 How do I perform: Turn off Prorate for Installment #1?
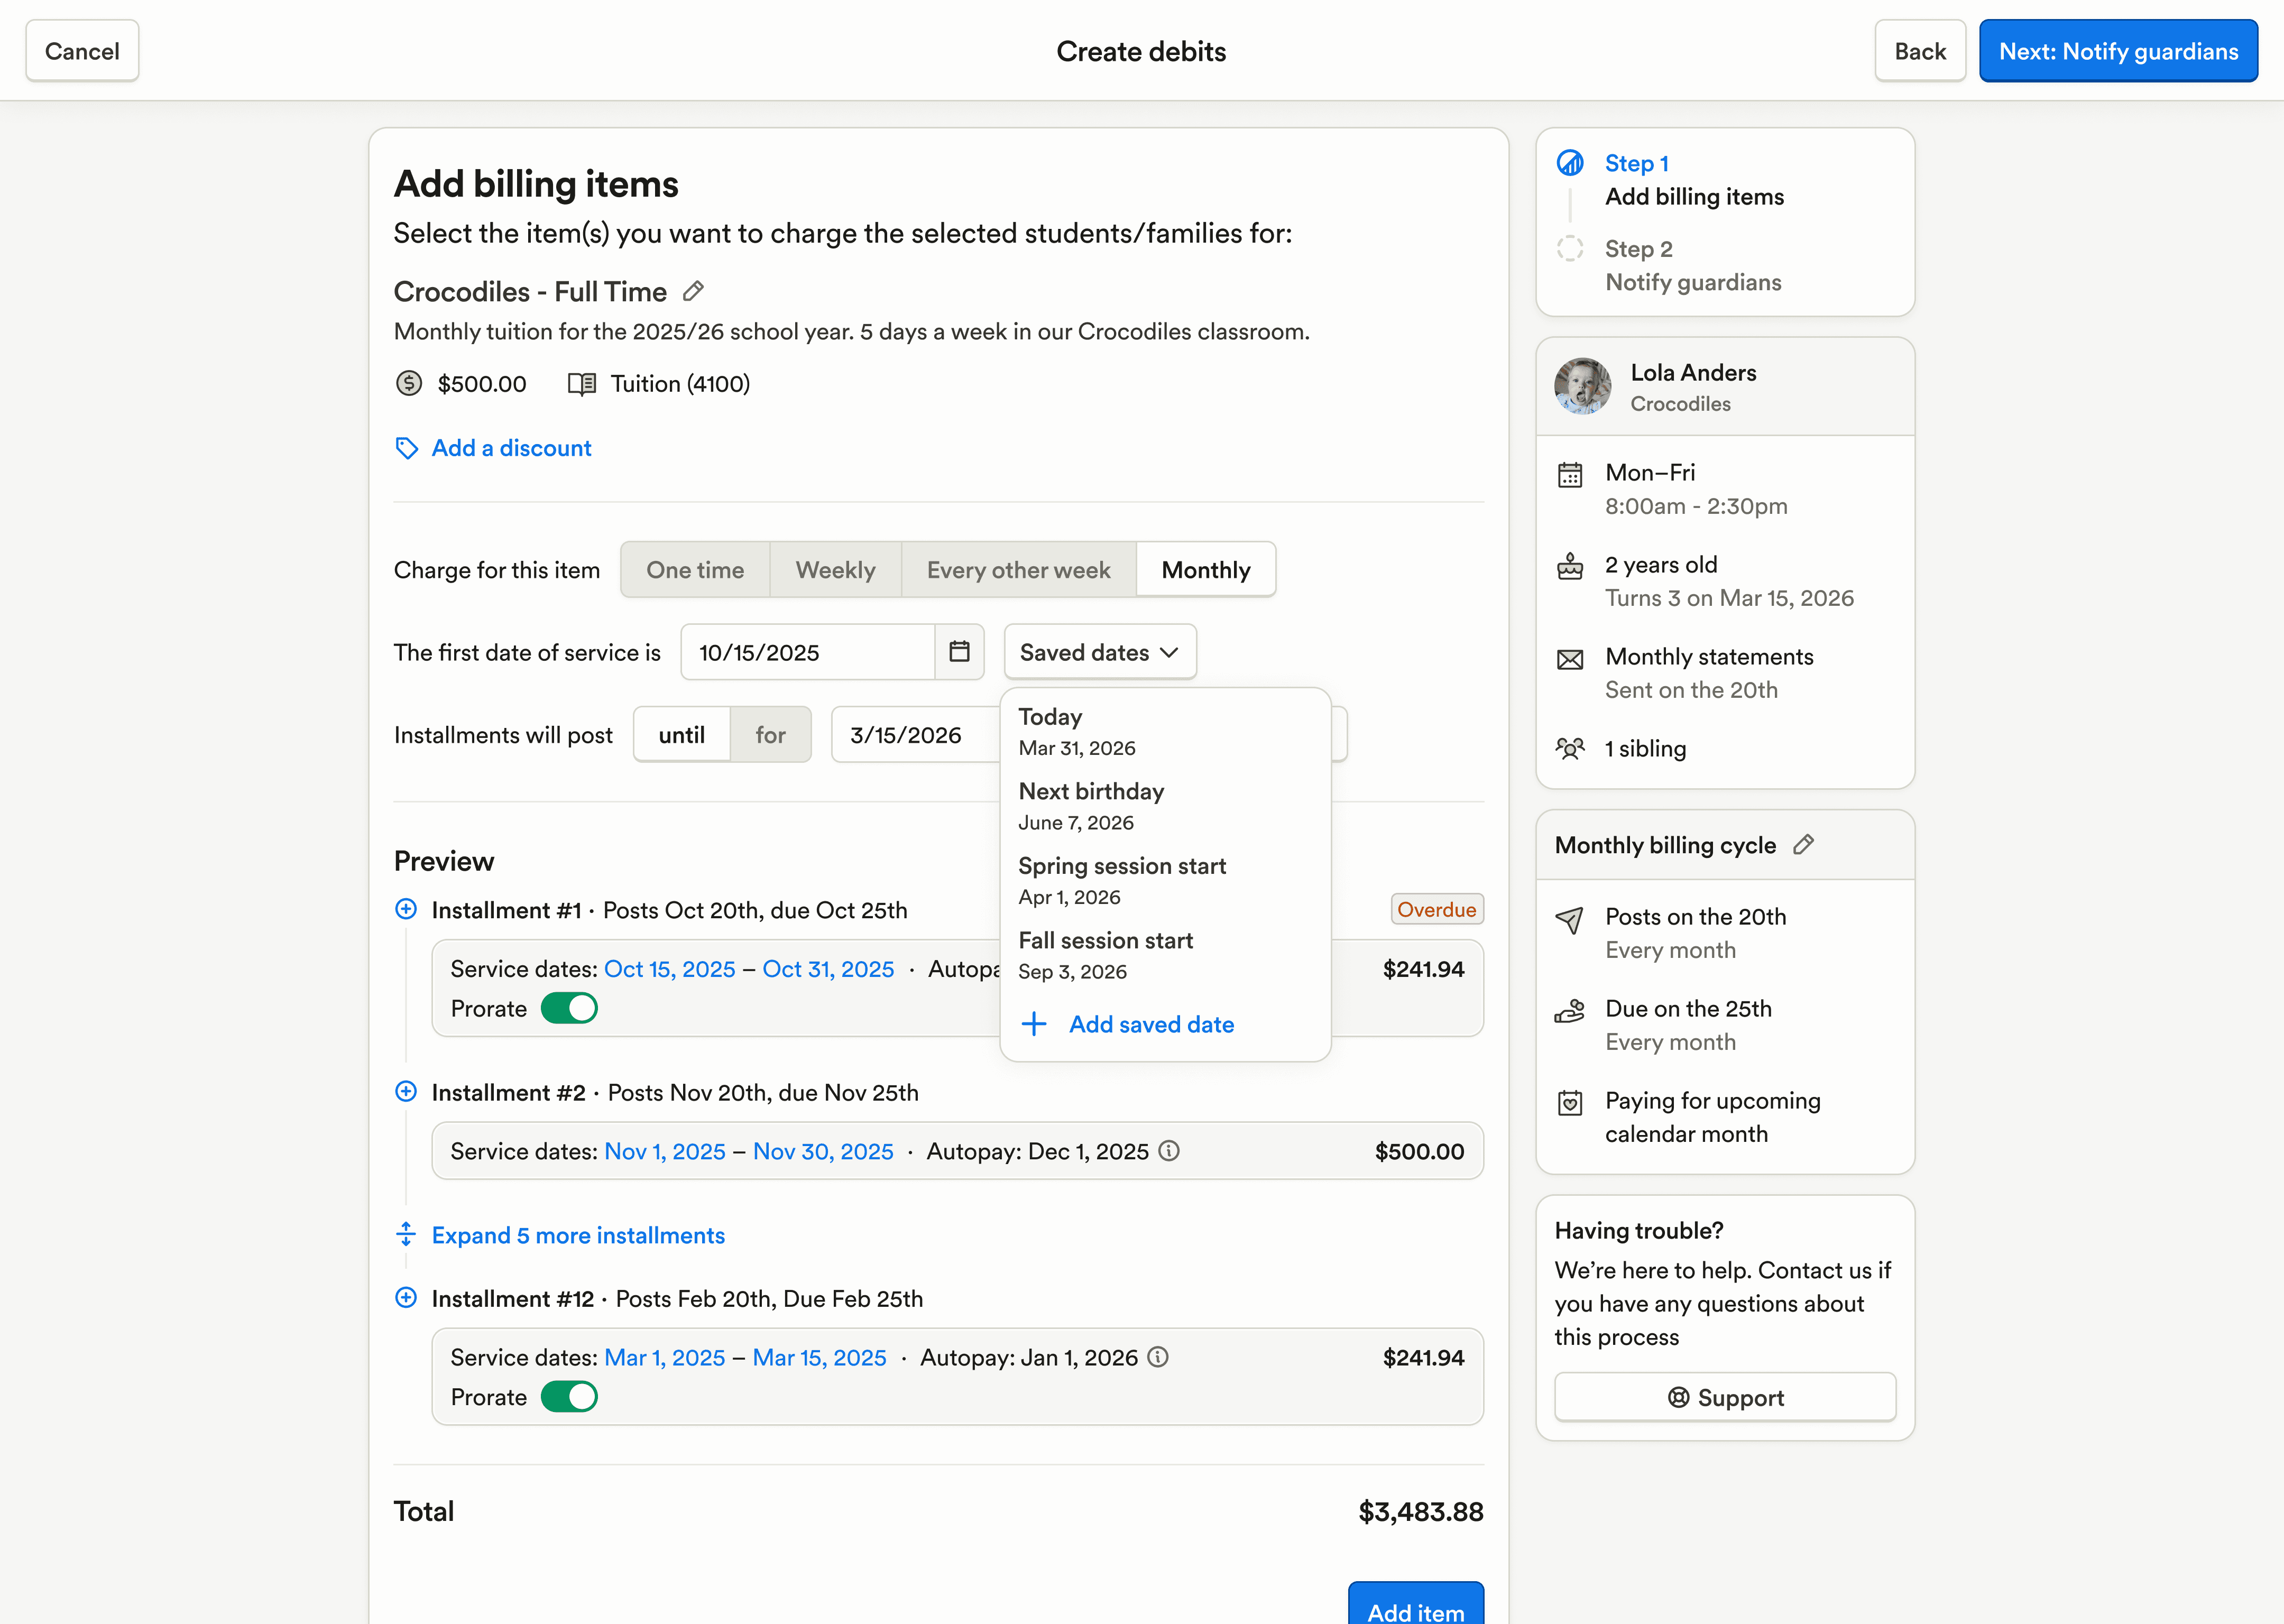(569, 1008)
